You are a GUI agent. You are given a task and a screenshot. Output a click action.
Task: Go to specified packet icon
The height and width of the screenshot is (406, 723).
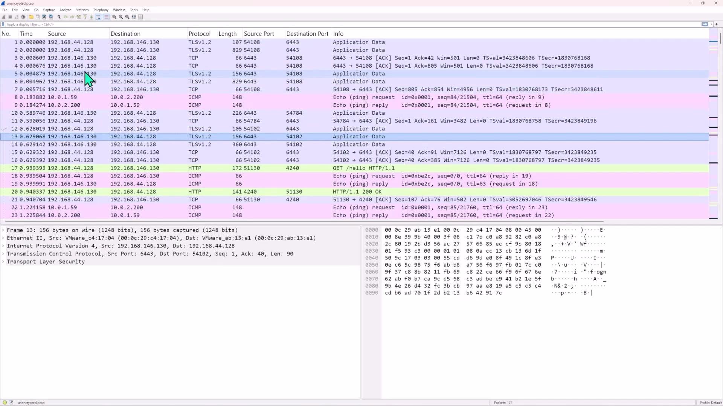click(x=78, y=17)
